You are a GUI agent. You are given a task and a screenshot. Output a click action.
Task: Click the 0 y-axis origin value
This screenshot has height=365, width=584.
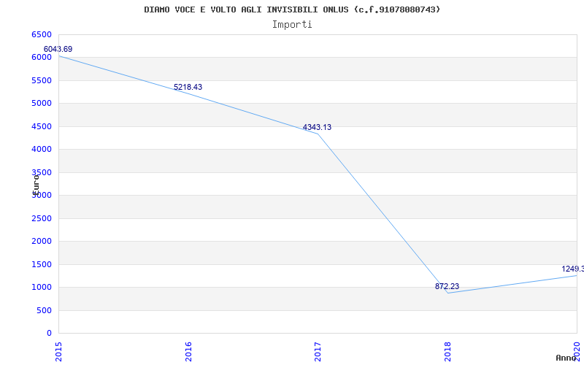click(x=49, y=333)
